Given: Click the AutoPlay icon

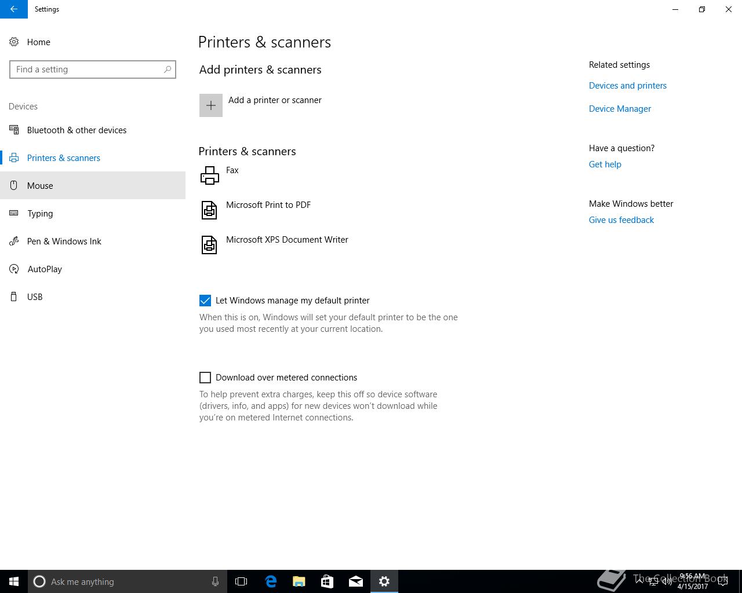Looking at the screenshot, I should click(14, 269).
